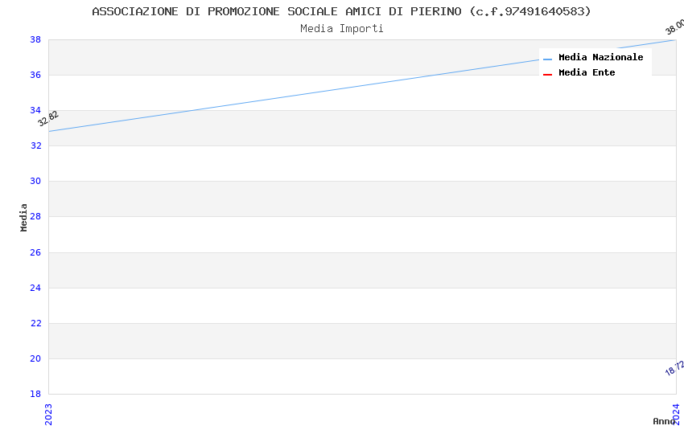Viewport: 684px width, 442px height.
Task: Click the 2024 x-axis tick label
Action: (676, 414)
